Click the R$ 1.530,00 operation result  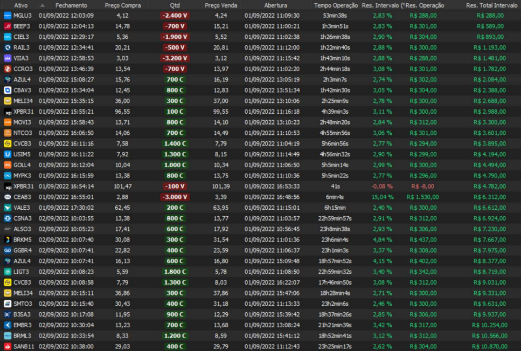click(423, 197)
